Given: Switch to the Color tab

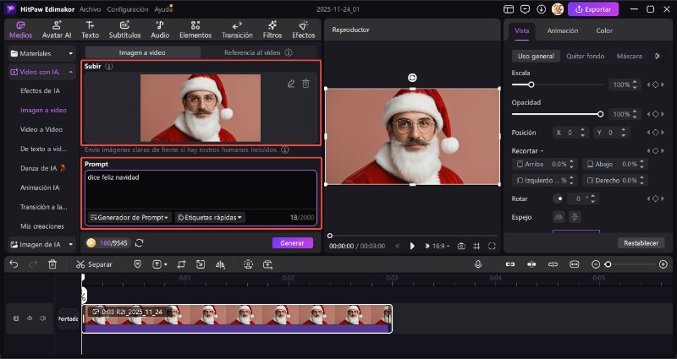Looking at the screenshot, I should [x=604, y=30].
